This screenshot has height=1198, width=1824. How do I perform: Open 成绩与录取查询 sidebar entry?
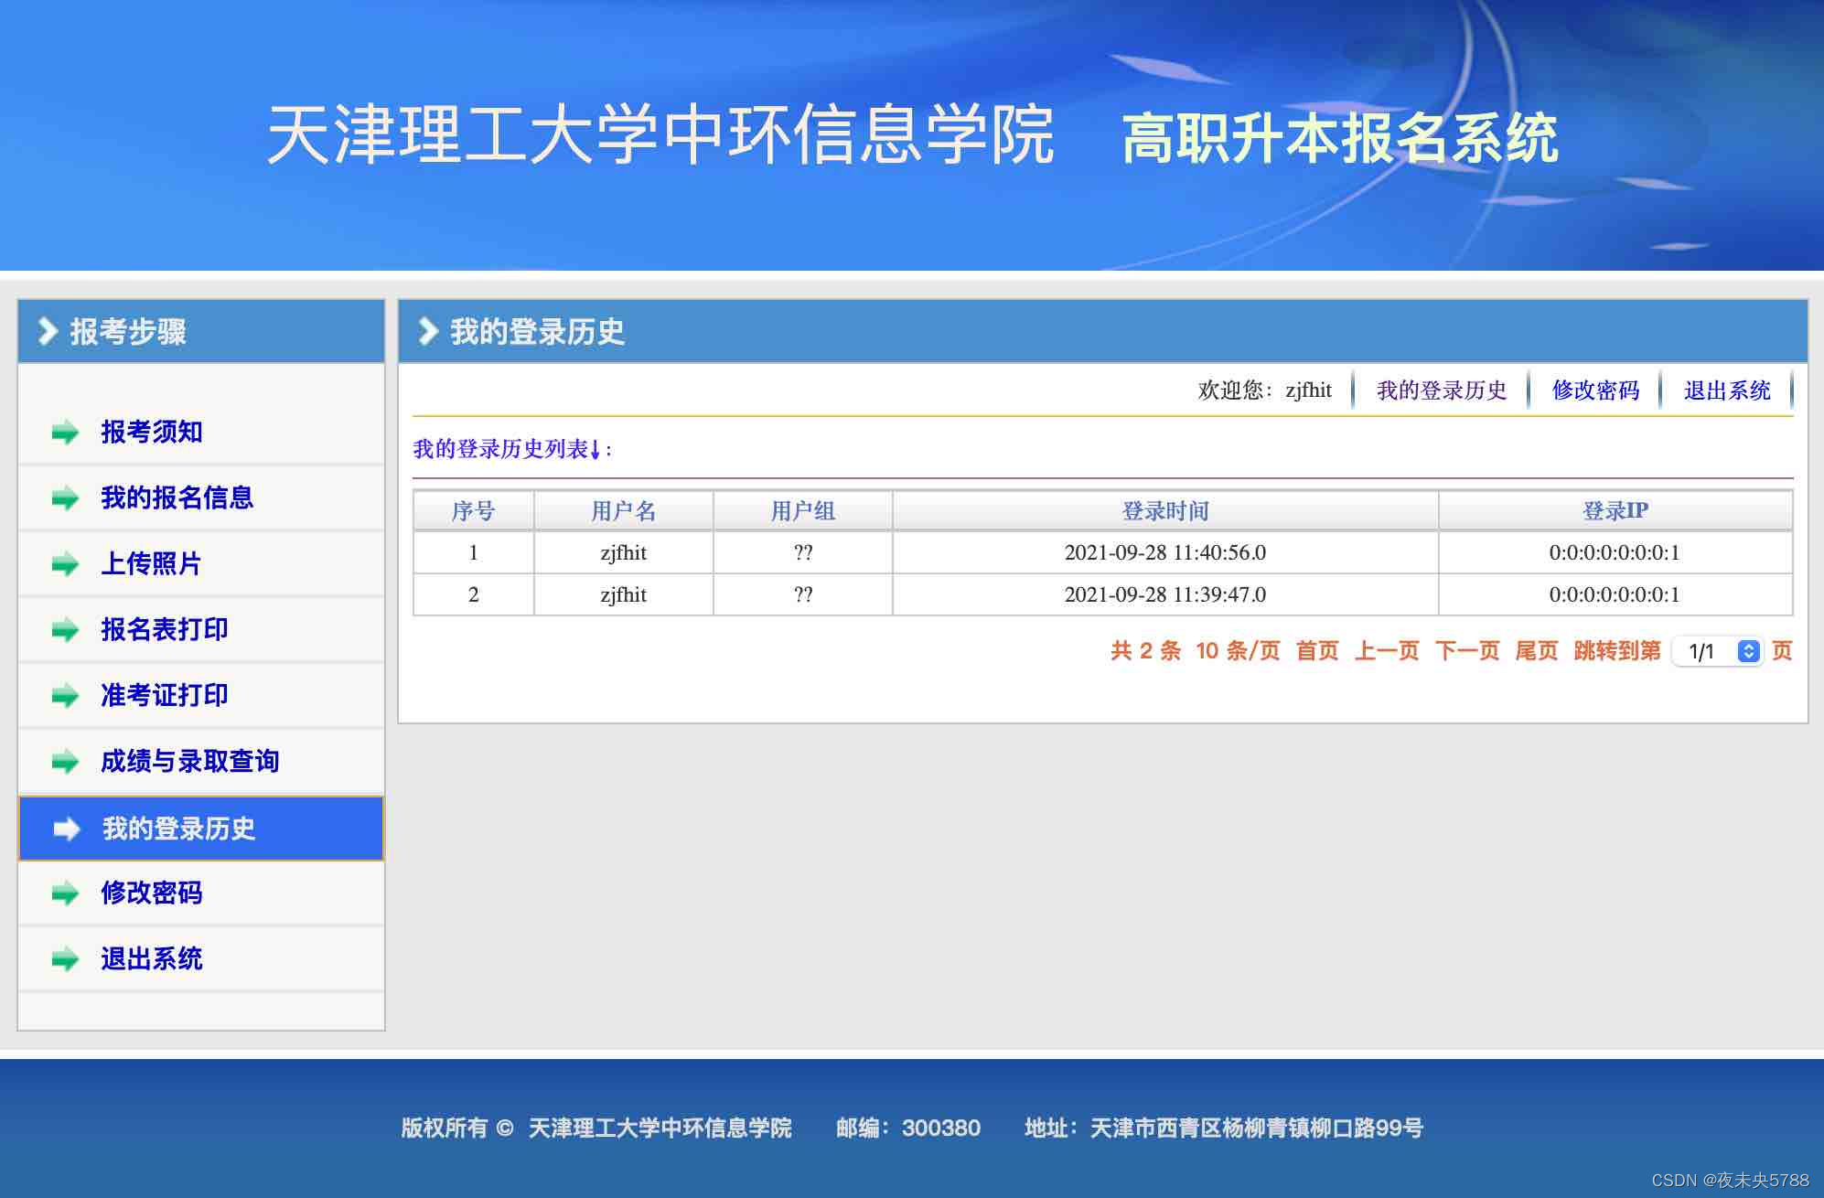[190, 761]
